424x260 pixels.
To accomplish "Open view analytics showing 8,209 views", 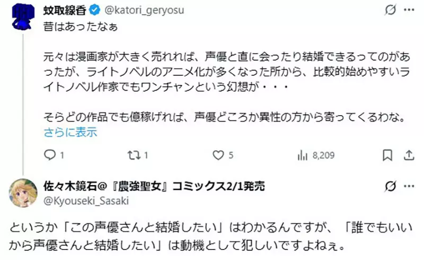I will 303,155.
